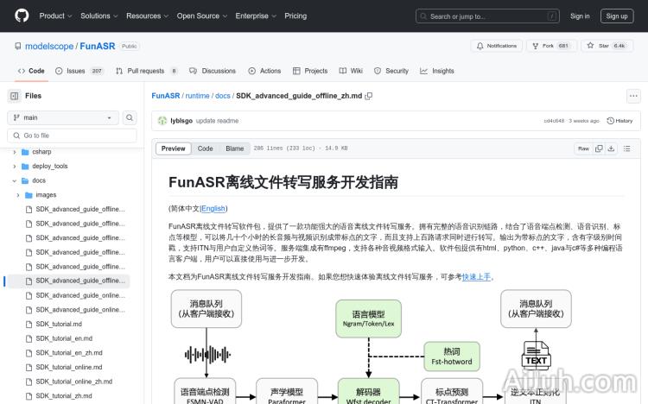The image size is (648, 404).
Task: Switch to Code view mode
Action: click(x=205, y=148)
